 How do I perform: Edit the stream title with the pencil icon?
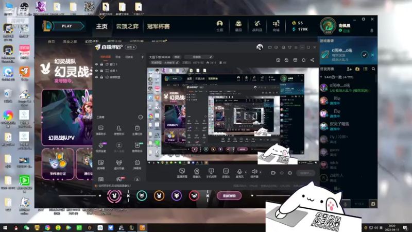pyautogui.click(x=211, y=57)
